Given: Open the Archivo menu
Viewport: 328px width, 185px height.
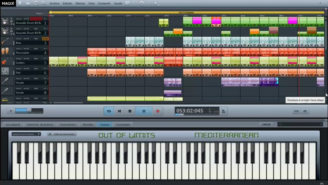Looking at the screenshot, I should click(54, 4).
